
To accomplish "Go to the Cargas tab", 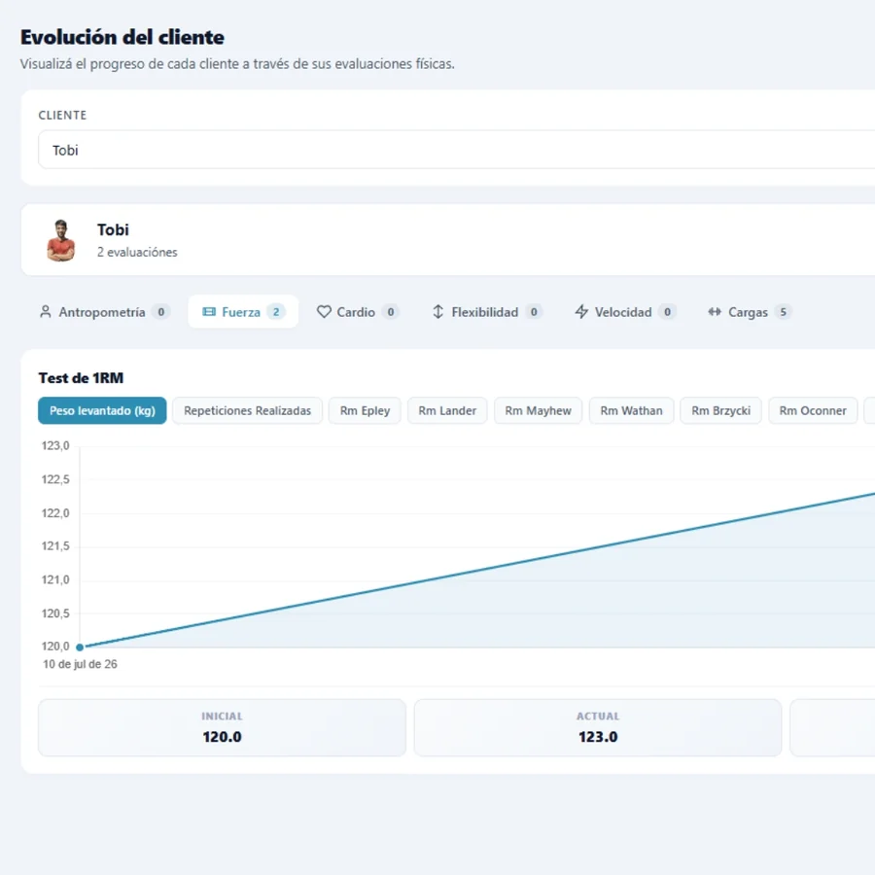I will (x=749, y=312).
